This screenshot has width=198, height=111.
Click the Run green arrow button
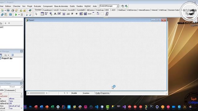click(x=16, y=15)
